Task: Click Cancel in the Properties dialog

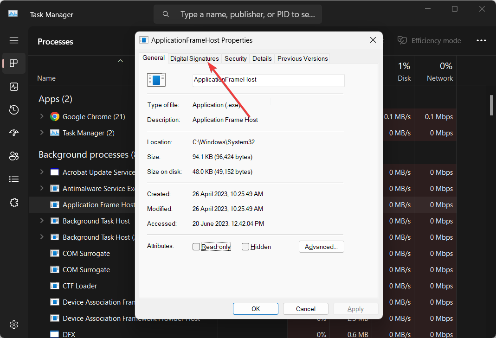Action: (306, 309)
